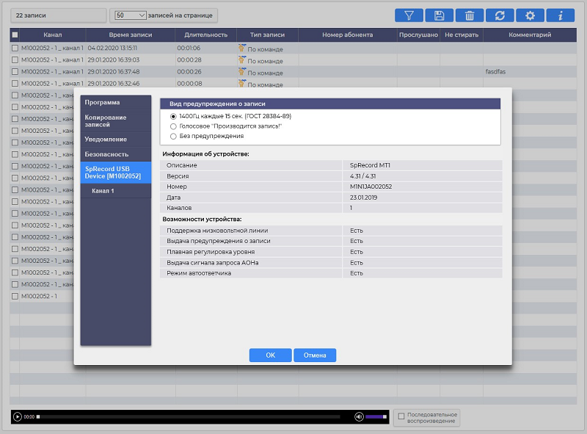
Task: Click the save diskette icon
Action: pos(439,15)
